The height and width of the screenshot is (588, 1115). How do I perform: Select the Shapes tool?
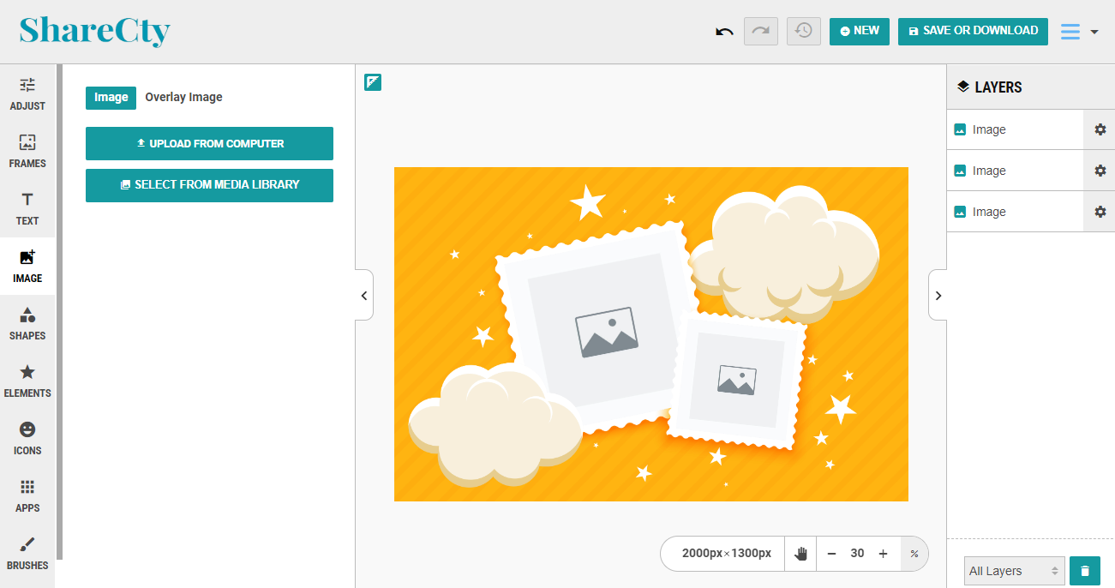point(27,323)
